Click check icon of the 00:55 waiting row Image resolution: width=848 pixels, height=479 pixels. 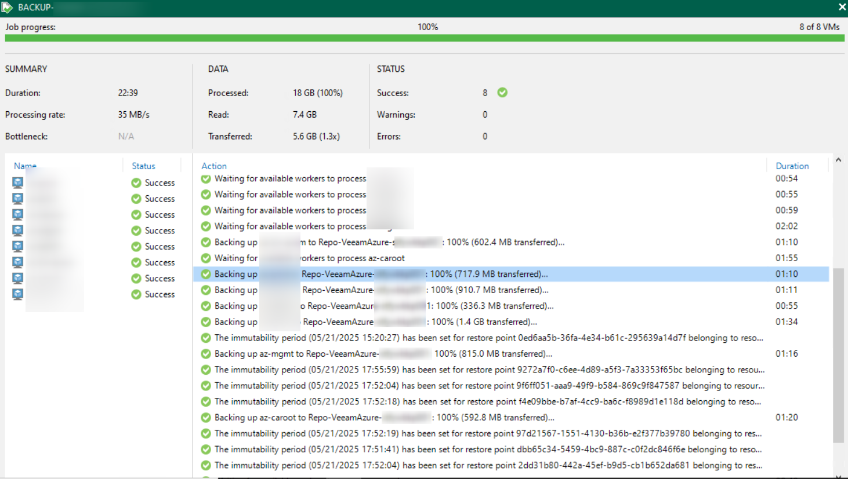point(206,195)
